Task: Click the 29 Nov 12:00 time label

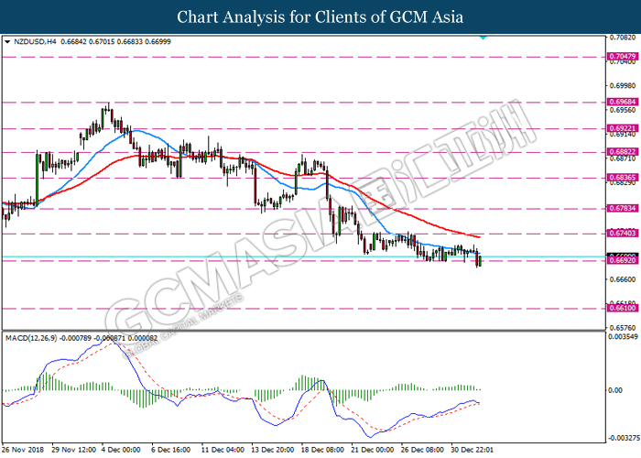Action: (x=74, y=450)
